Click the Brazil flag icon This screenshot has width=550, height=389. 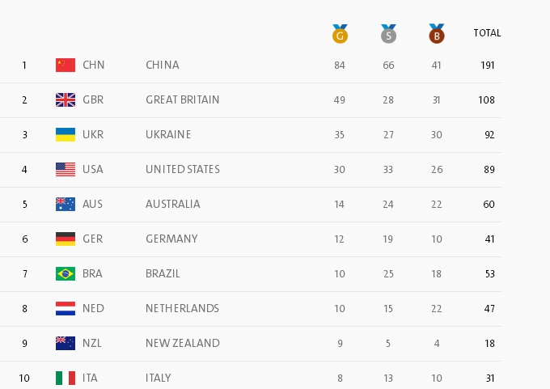point(66,273)
